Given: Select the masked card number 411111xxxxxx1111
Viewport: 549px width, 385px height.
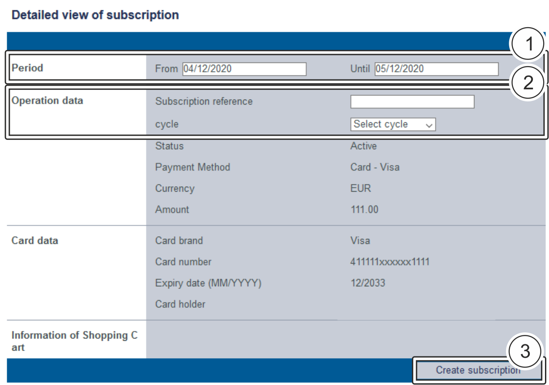Looking at the screenshot, I should click(390, 262).
